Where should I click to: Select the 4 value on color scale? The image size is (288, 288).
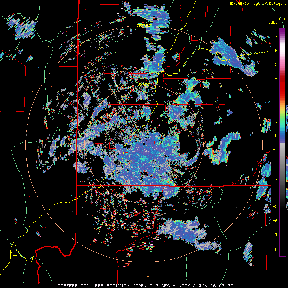point(276,79)
